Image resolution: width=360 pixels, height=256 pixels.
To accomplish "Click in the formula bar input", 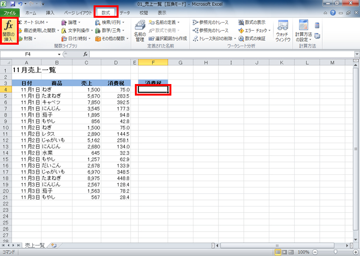I will 222,54.
